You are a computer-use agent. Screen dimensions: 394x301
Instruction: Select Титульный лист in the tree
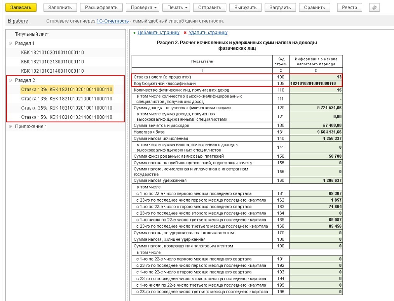(32, 34)
